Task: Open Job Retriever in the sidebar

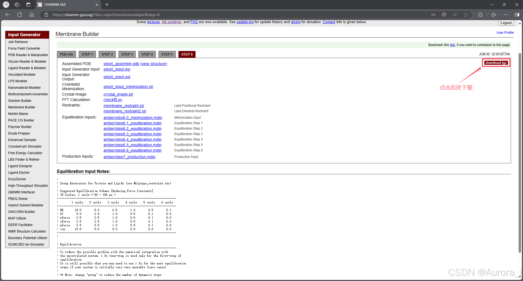Action: (18, 42)
